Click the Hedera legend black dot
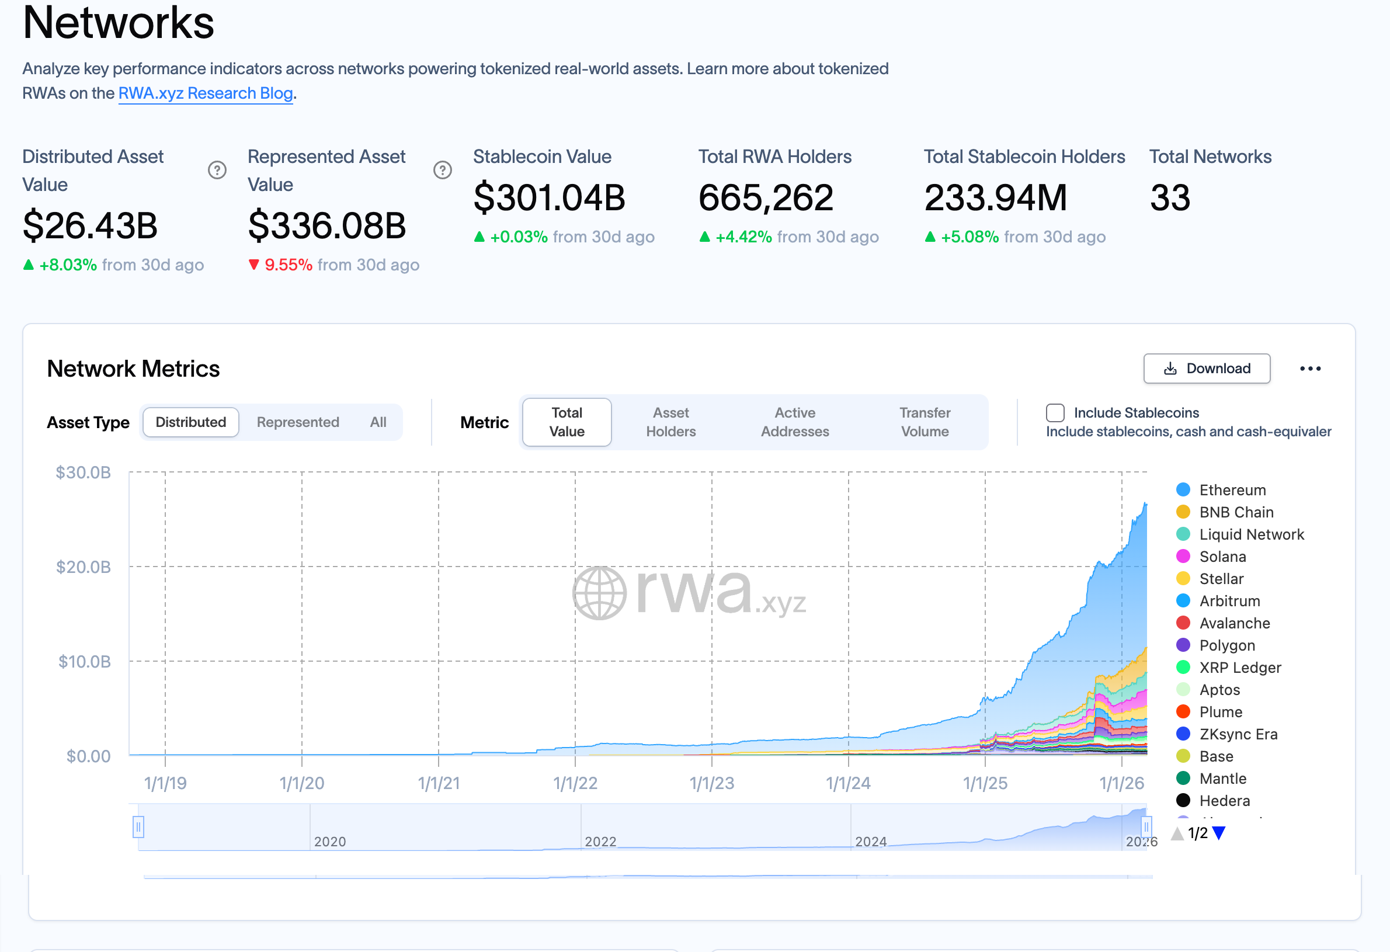Viewport: 1390px width, 952px height. tap(1183, 800)
